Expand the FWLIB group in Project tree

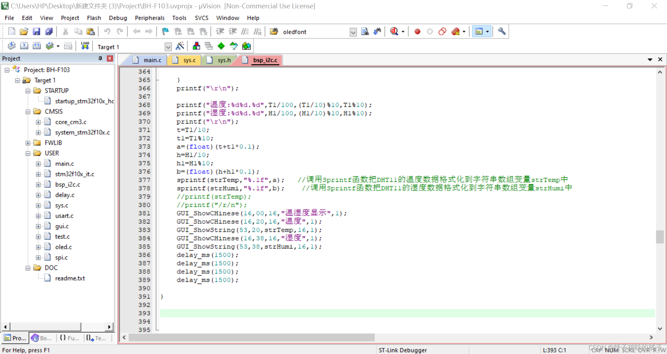tap(28, 143)
